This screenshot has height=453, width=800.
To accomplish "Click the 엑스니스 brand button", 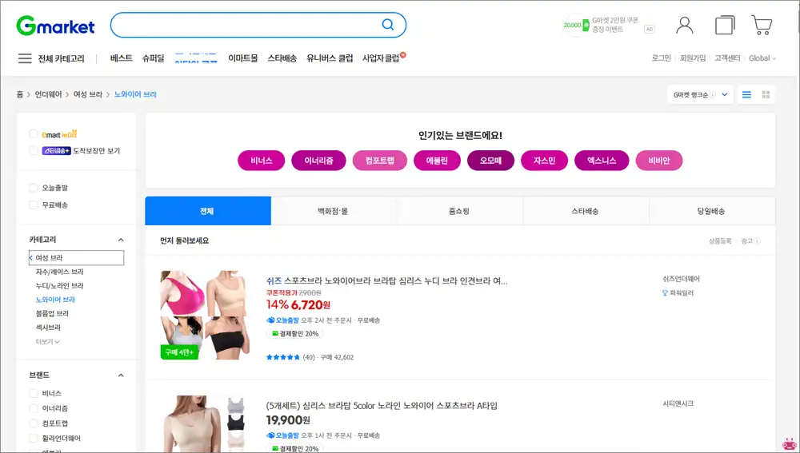I will pyautogui.click(x=602, y=161).
